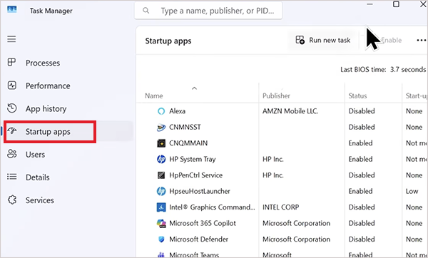
Task: Click Low impact of HpseuHostLauncher
Action: [412, 191]
